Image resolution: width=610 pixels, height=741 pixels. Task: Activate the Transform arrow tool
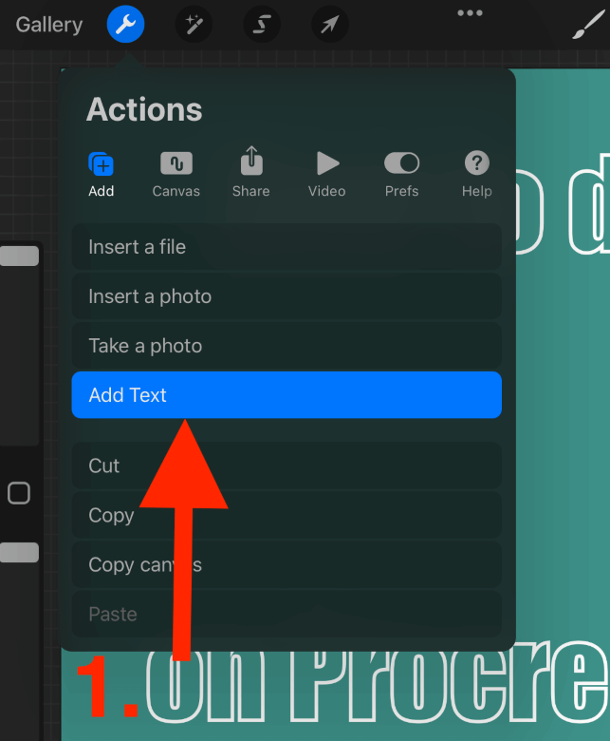[x=330, y=24]
